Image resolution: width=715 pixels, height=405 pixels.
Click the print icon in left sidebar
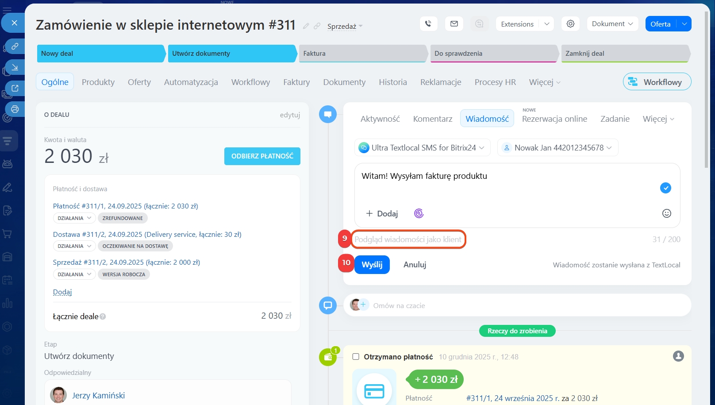tap(15, 109)
